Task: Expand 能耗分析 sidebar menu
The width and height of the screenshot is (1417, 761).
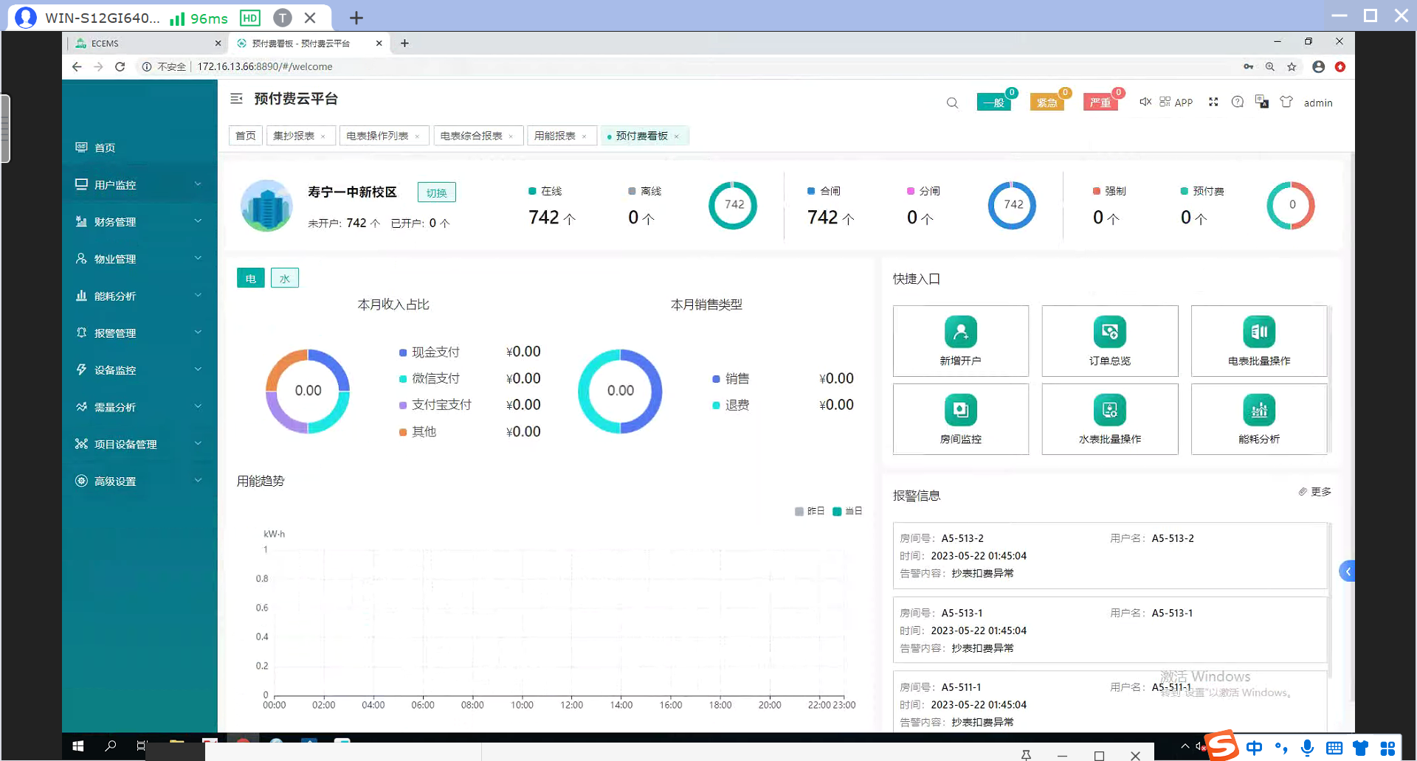Action: pos(139,296)
